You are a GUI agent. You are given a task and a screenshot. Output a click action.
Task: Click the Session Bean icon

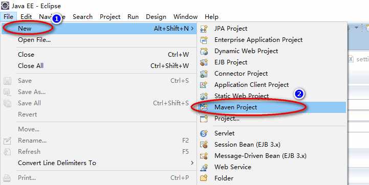point(204,145)
